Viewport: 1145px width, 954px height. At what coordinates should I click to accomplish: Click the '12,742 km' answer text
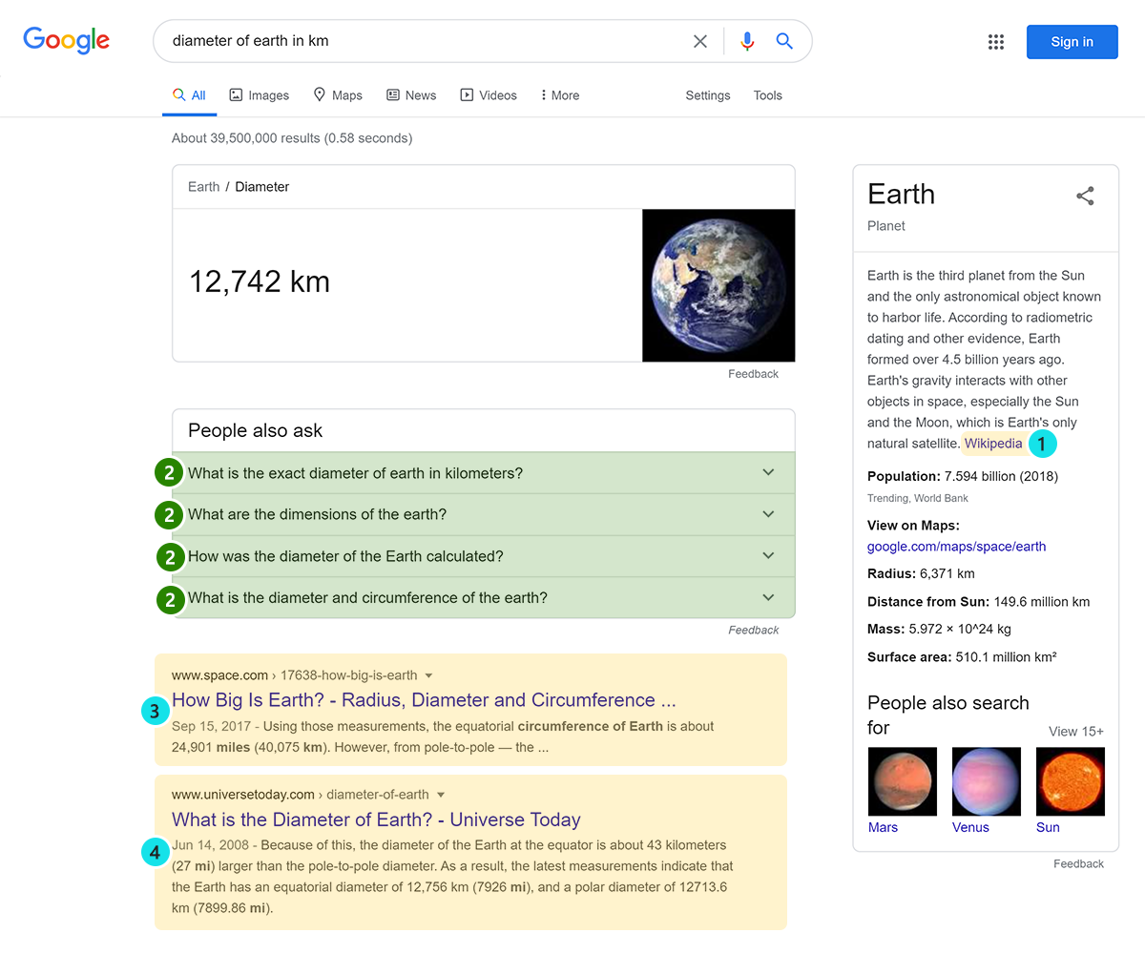[260, 282]
